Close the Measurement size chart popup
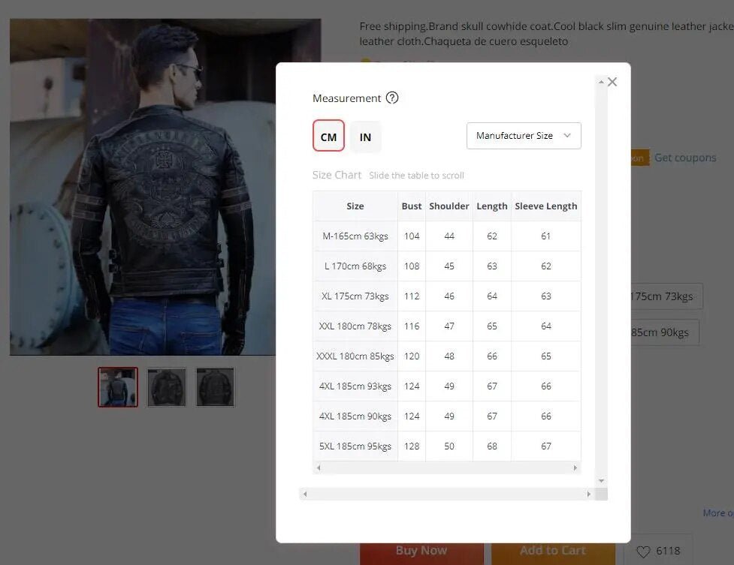Image resolution: width=734 pixels, height=565 pixels. [x=612, y=81]
